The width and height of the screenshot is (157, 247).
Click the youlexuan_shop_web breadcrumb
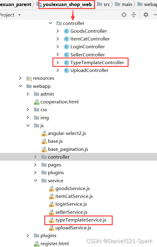click(x=67, y=4)
